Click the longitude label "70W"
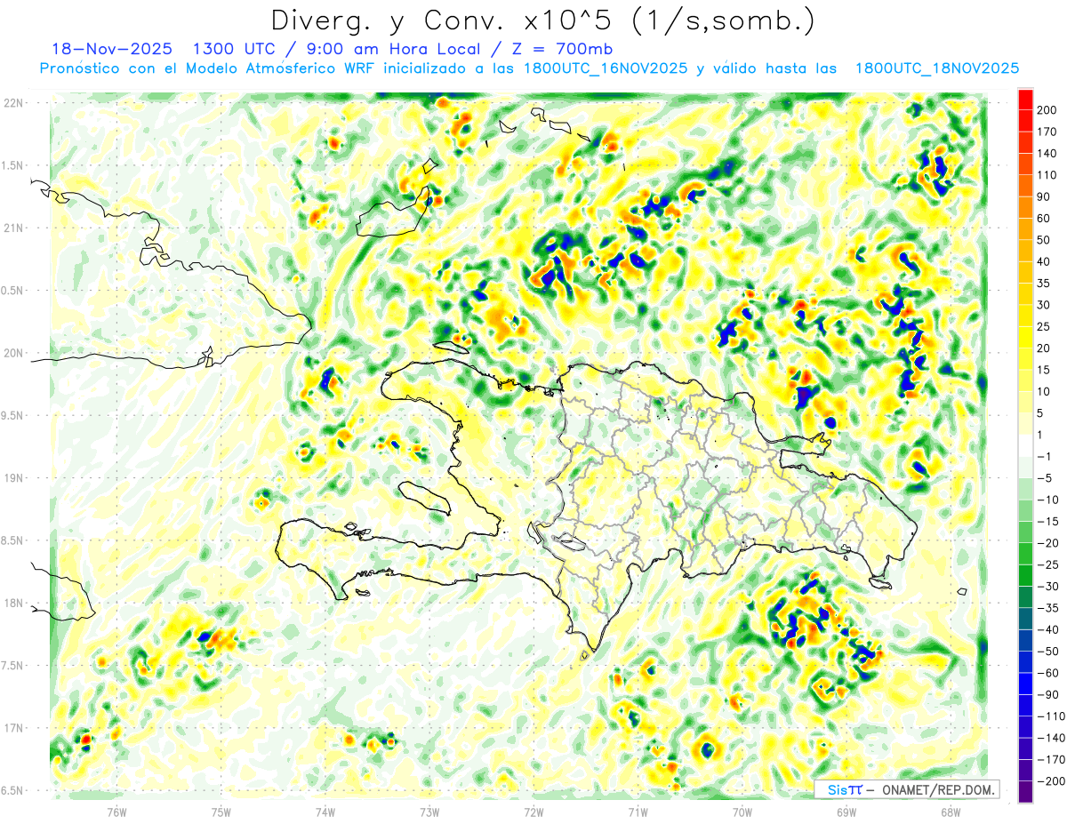This screenshot has width=1067, height=824. (742, 812)
